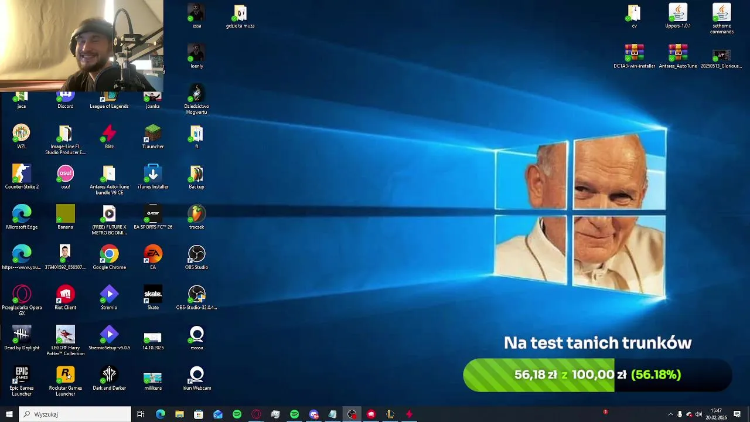Select the loenly desktop icon
The height and width of the screenshot is (422, 750).
click(x=196, y=56)
